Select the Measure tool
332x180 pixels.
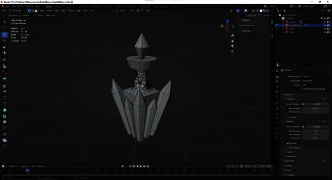[5, 66]
